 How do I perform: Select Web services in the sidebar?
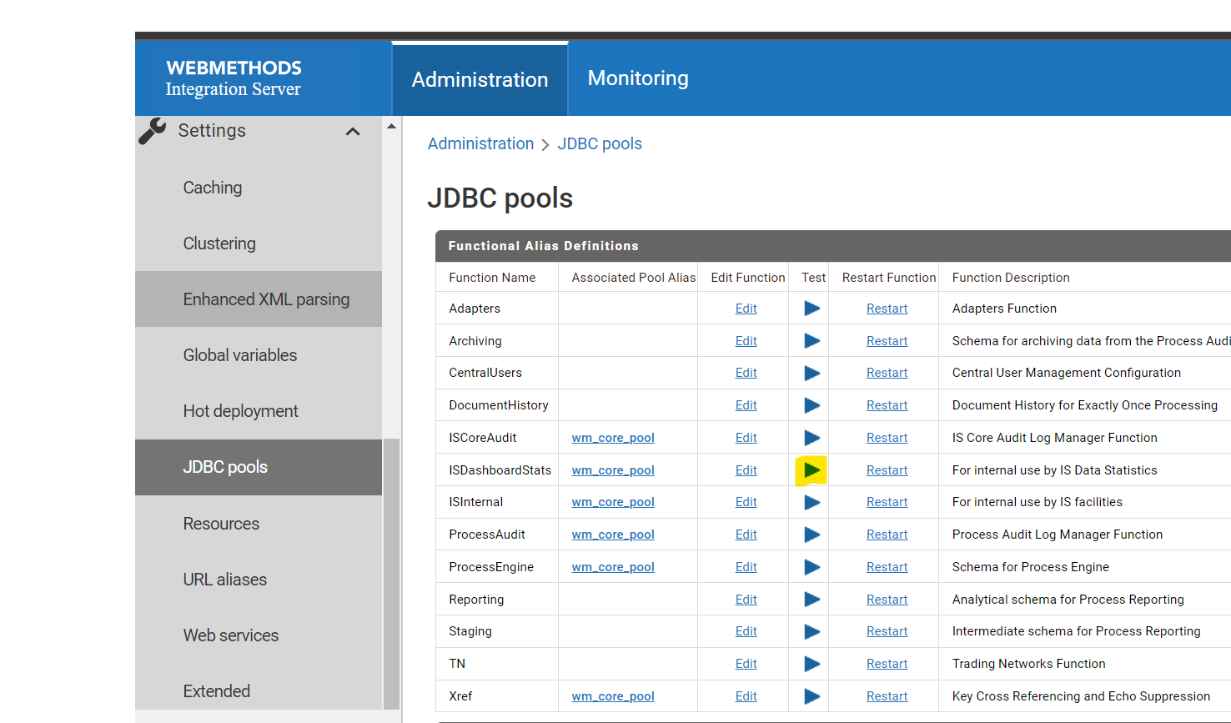[x=230, y=635]
